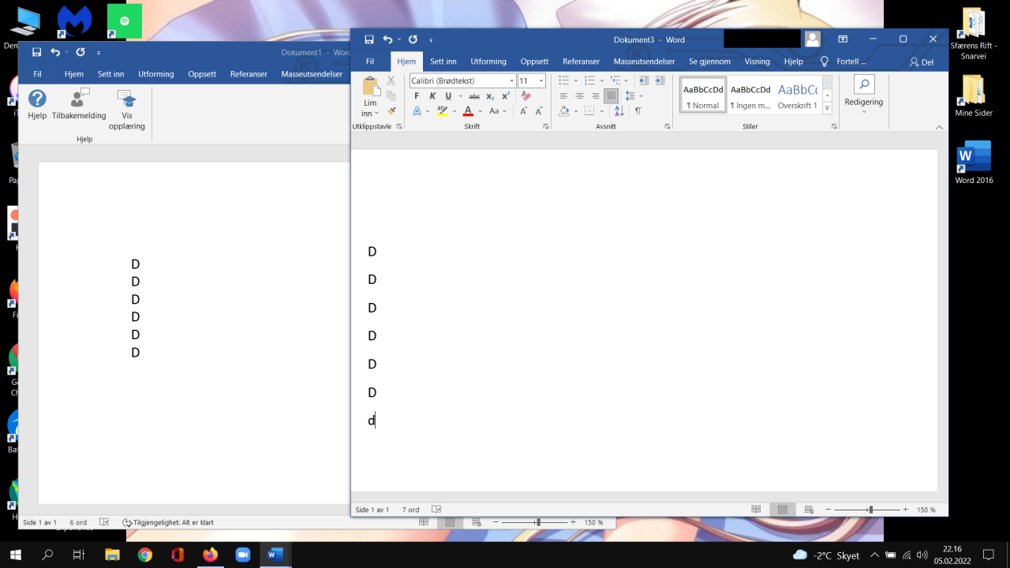
Task: Select the underline (U) icon
Action: pos(447,95)
